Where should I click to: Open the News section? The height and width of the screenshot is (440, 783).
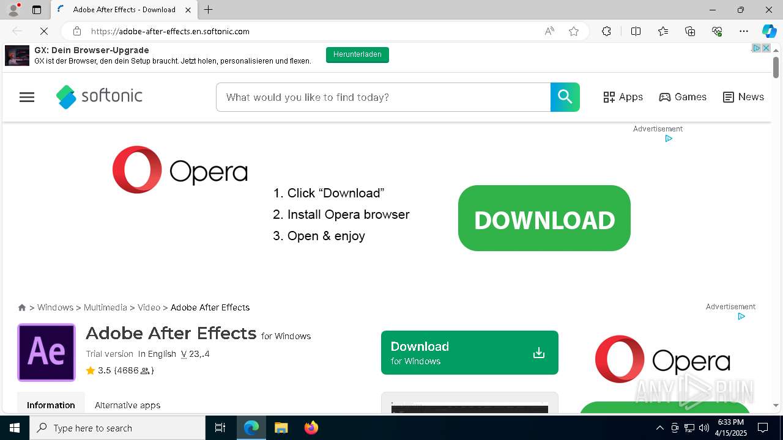(743, 97)
